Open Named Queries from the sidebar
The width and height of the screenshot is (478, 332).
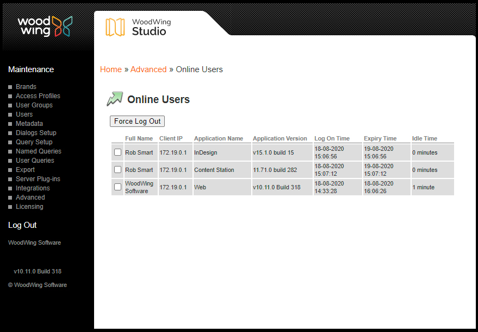38,151
